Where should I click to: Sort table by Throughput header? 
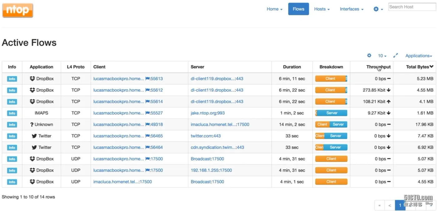click(x=378, y=67)
